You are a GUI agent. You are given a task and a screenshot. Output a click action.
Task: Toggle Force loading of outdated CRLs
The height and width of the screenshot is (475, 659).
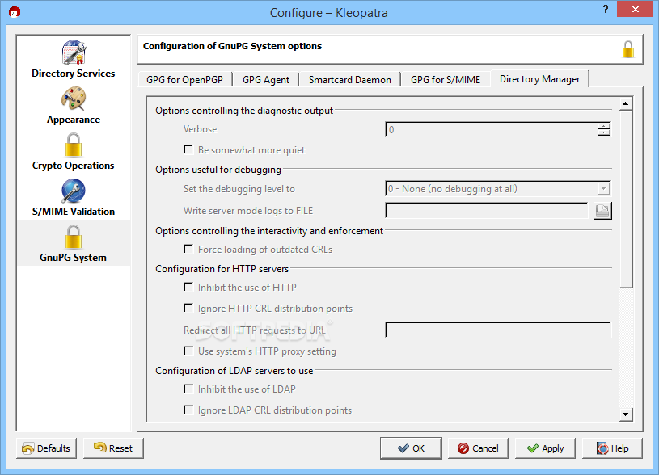pos(188,250)
